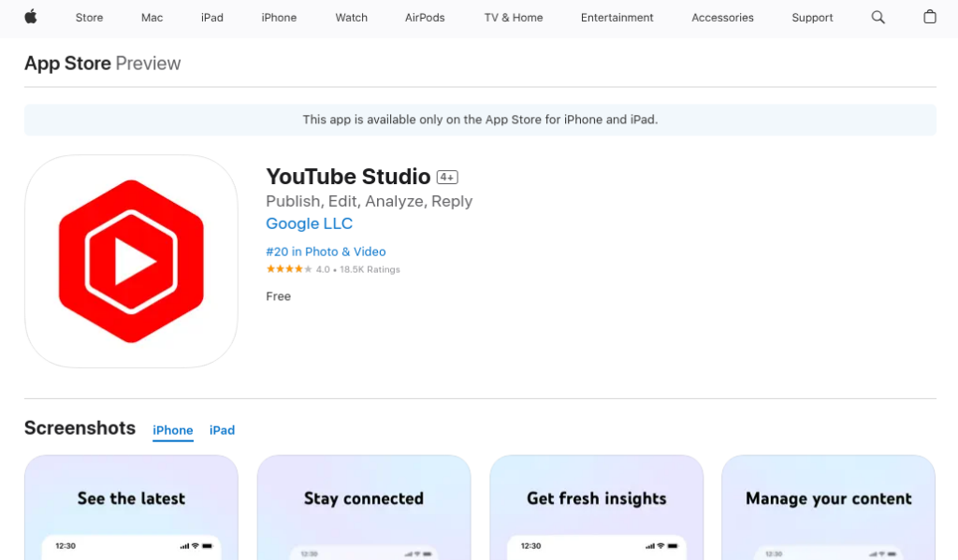Select the iPad menu entry

pyautogui.click(x=211, y=17)
